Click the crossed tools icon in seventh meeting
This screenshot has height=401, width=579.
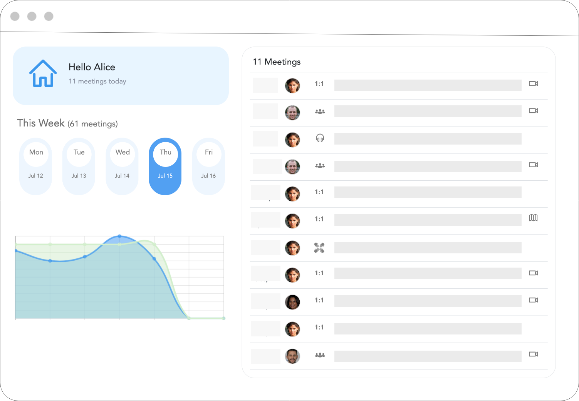coord(319,248)
